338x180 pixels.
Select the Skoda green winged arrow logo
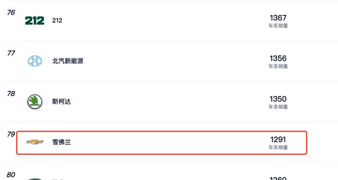35,102
